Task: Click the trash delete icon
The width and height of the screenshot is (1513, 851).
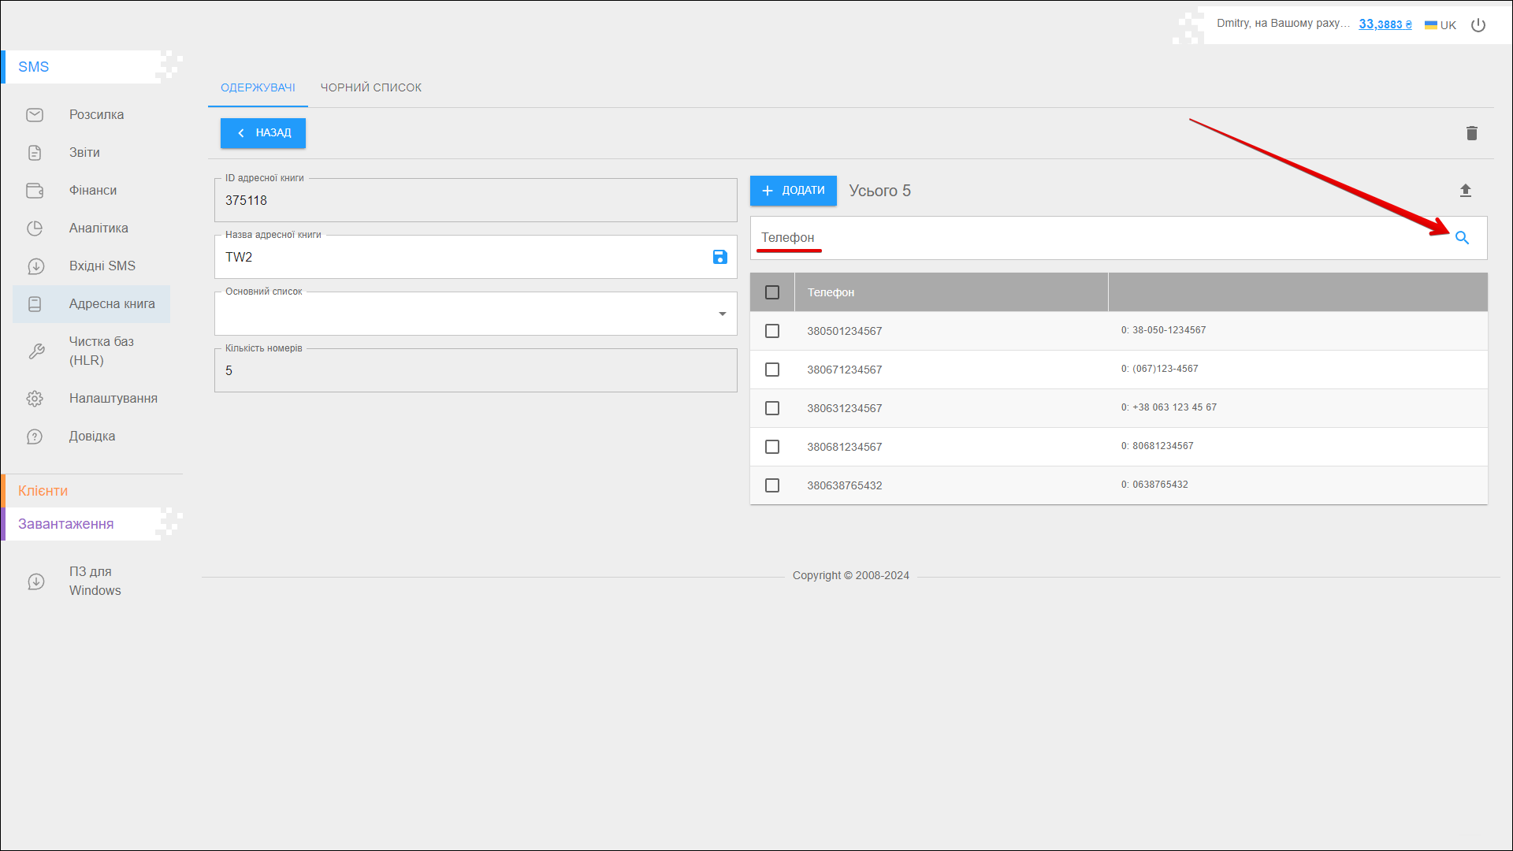Action: 1471,133
